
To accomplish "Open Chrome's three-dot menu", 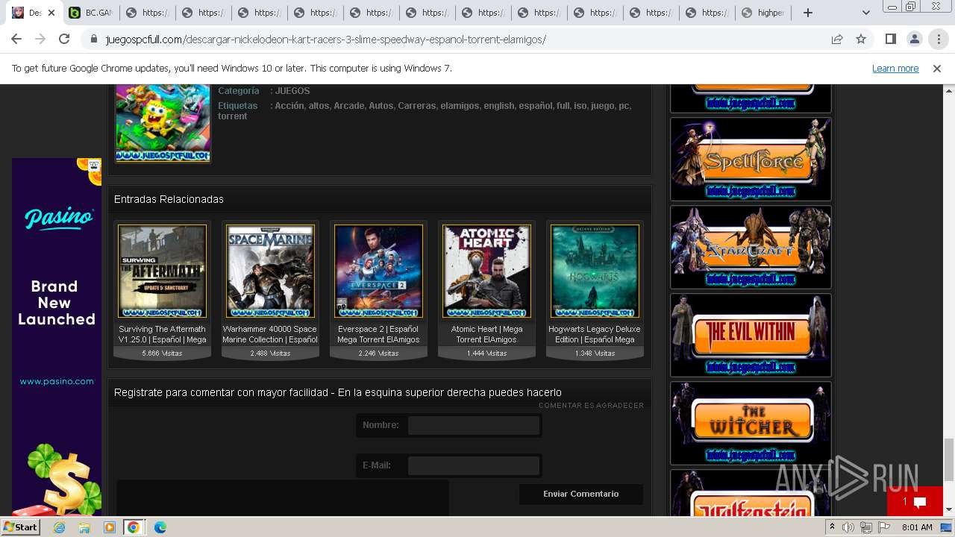I will pos(939,39).
